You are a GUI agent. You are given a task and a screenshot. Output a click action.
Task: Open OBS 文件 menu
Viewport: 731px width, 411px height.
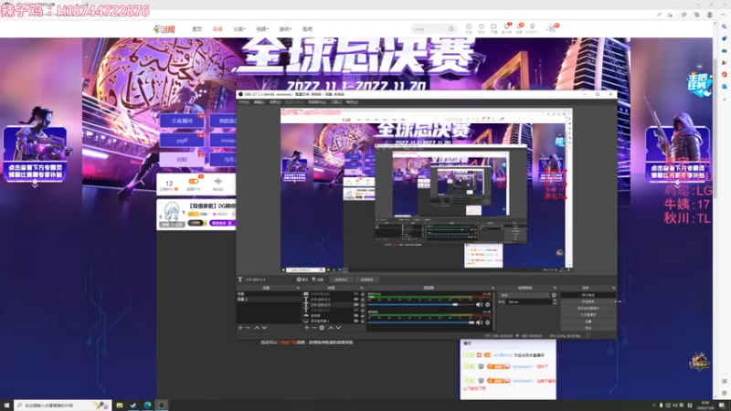(244, 102)
